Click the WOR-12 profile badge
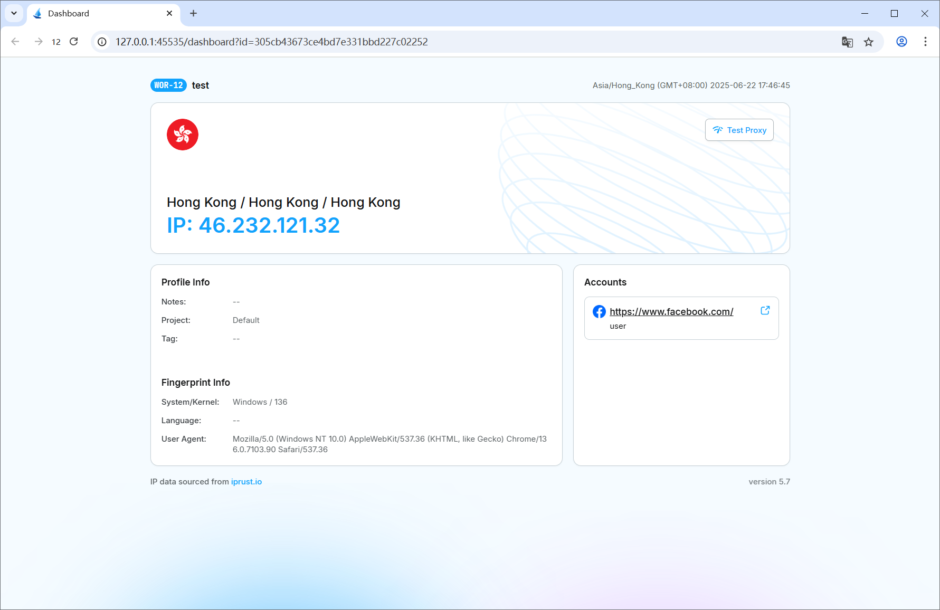The width and height of the screenshot is (940, 610). tap(168, 85)
